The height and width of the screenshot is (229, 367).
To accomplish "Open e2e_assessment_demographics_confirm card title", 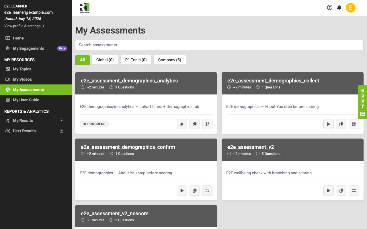I will tap(128, 147).
